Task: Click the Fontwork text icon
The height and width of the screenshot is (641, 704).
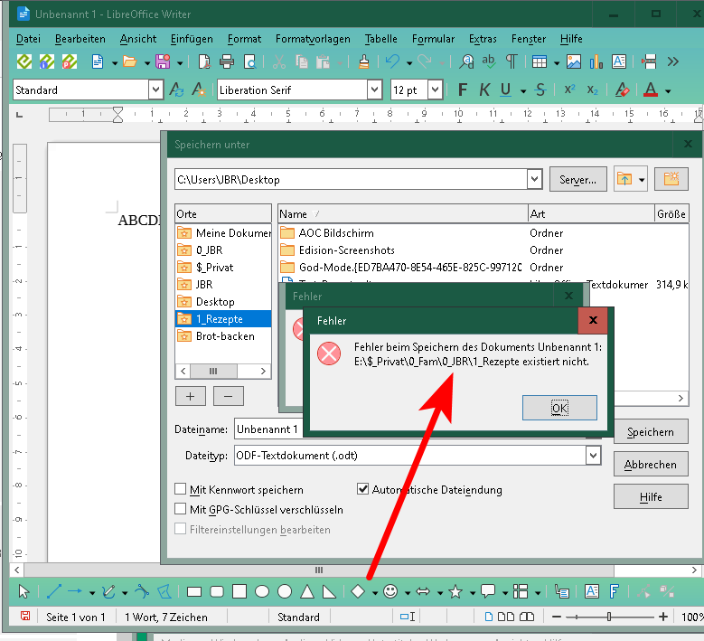Action: (615, 591)
